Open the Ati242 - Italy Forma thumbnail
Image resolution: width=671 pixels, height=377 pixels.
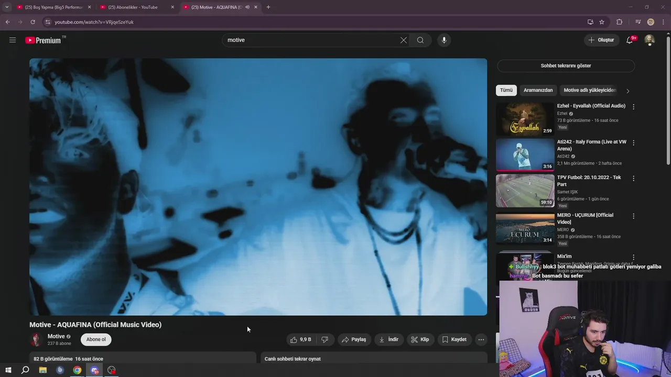[x=525, y=155]
